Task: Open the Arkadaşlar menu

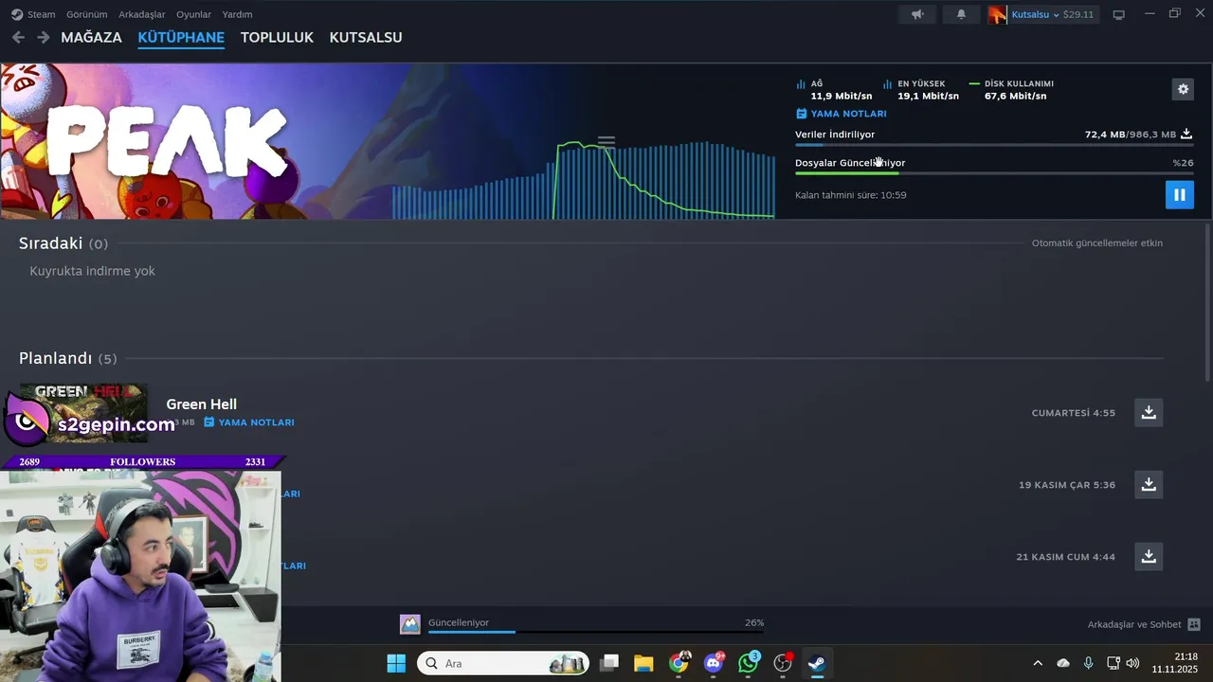Action: [141, 14]
